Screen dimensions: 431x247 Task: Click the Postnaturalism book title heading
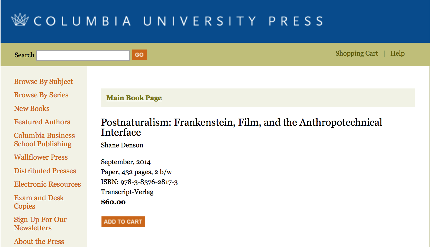pyautogui.click(x=241, y=127)
